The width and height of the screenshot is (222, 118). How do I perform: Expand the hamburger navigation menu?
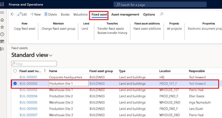point(2,13)
